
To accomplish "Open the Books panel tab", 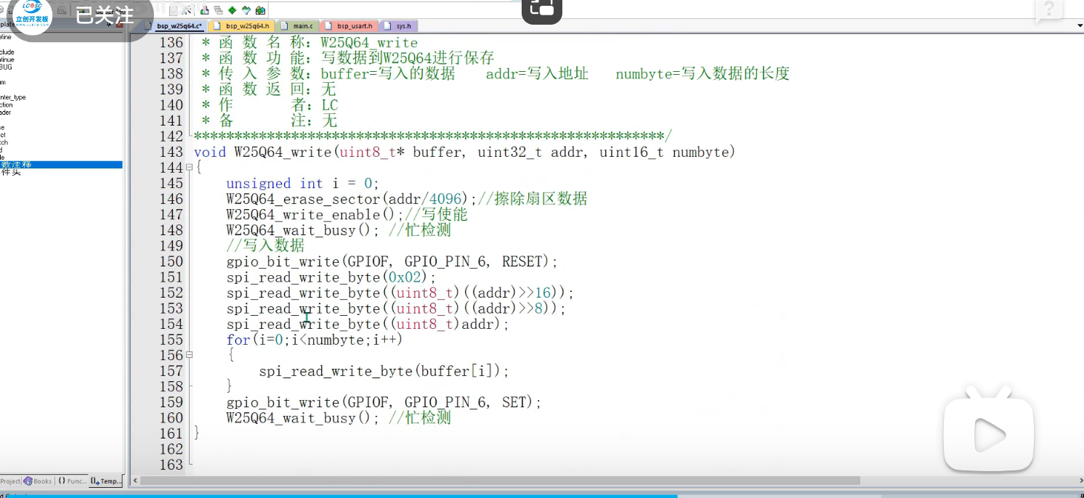I will [38, 481].
